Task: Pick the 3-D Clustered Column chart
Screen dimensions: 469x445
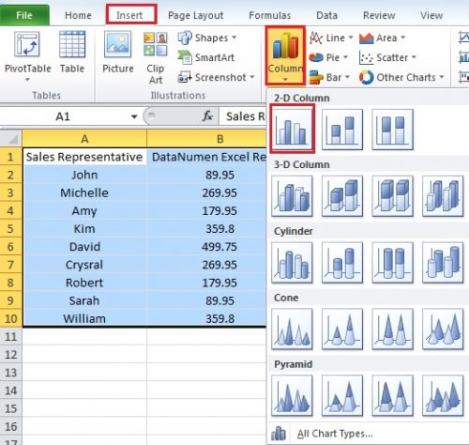Action: click(x=292, y=196)
